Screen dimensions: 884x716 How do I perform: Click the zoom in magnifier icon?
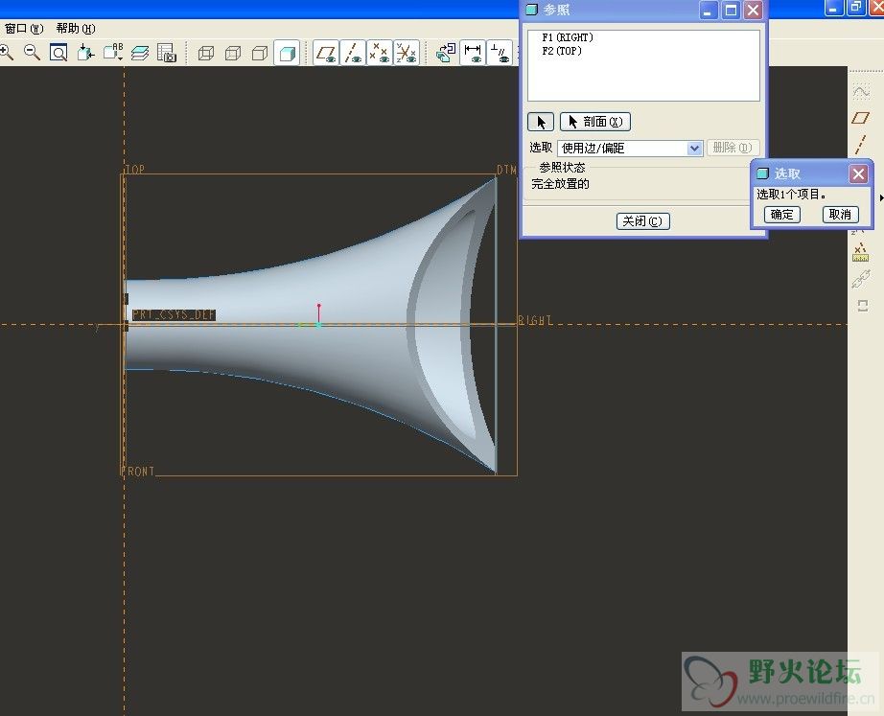[7, 53]
